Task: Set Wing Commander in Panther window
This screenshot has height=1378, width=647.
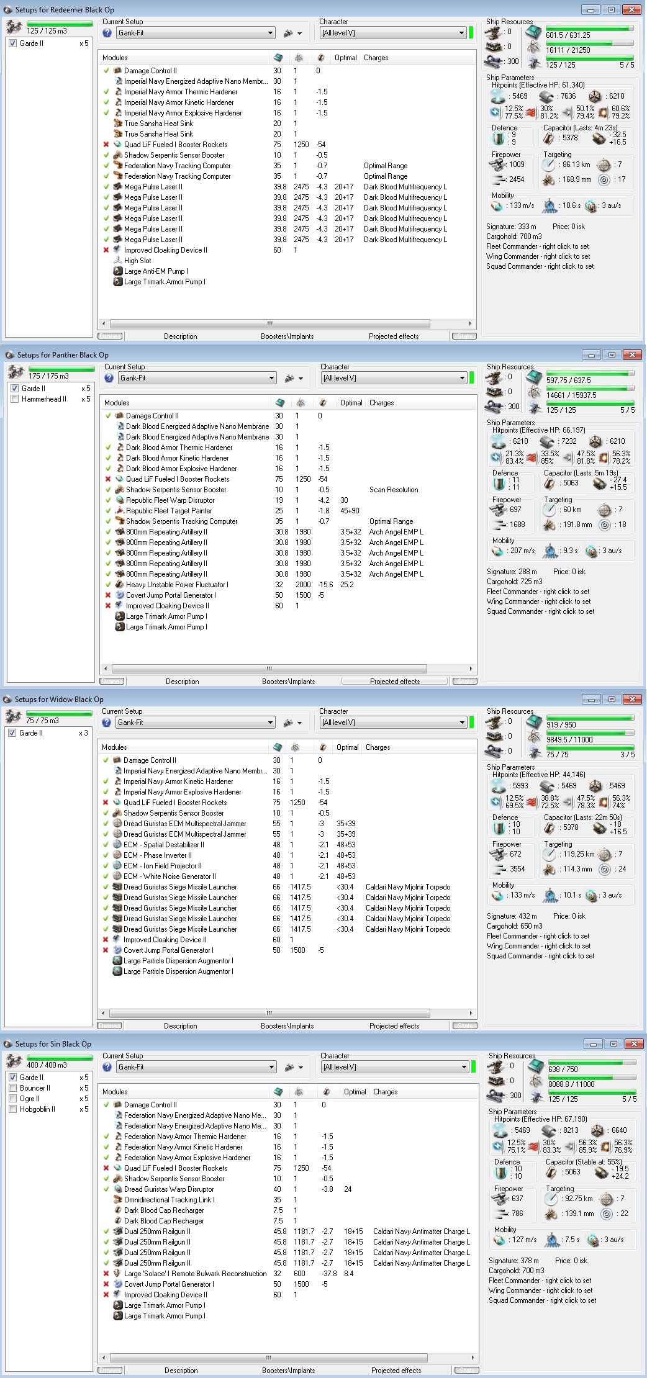Action: point(539,601)
